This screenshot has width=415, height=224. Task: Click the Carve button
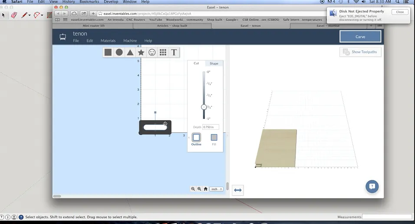(x=360, y=36)
